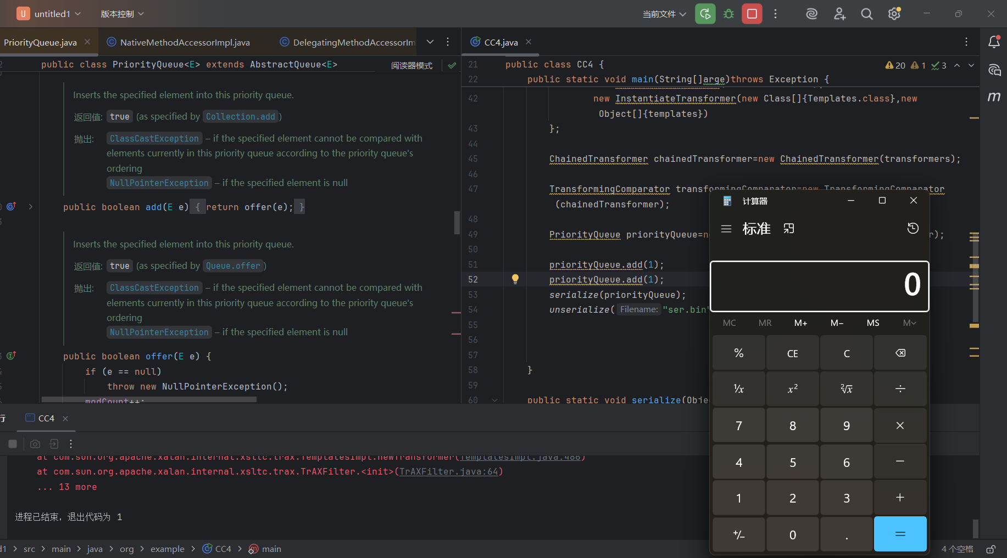Click the green Run button in toolbar
Screen dimensions: 1007x558
pos(705,14)
